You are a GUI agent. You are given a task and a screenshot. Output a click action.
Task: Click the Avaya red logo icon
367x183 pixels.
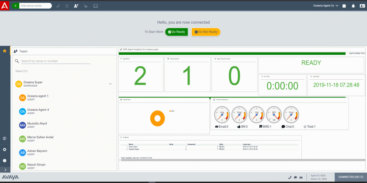coord(5,6)
